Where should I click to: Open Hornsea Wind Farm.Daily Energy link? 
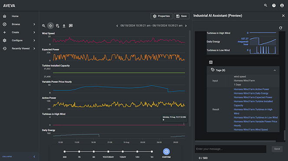(x=251, y=93)
